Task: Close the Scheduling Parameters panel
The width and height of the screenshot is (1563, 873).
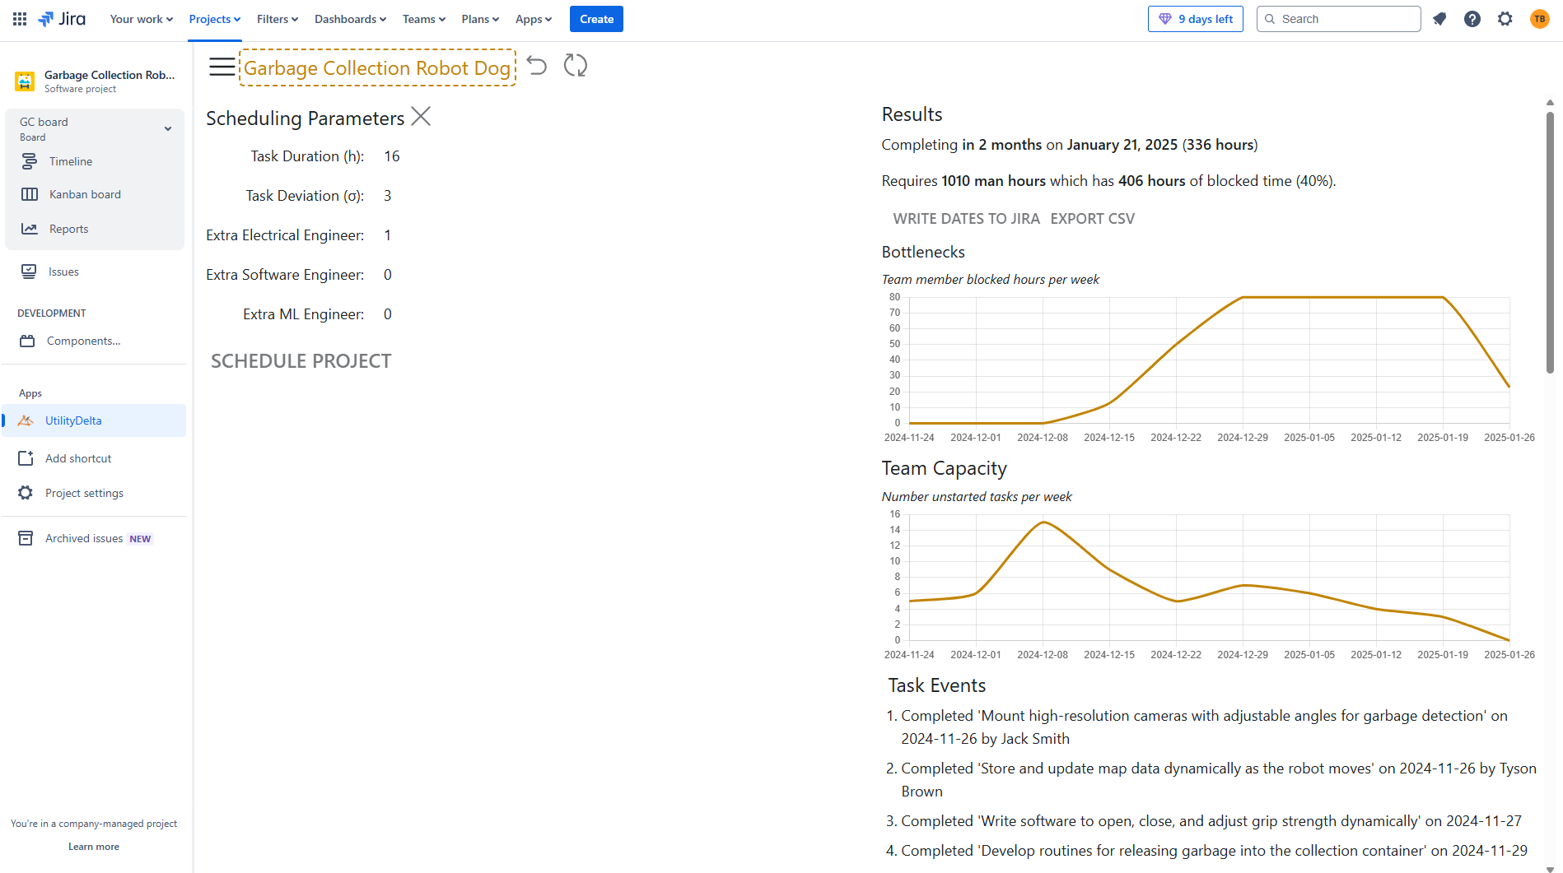Action: click(421, 116)
